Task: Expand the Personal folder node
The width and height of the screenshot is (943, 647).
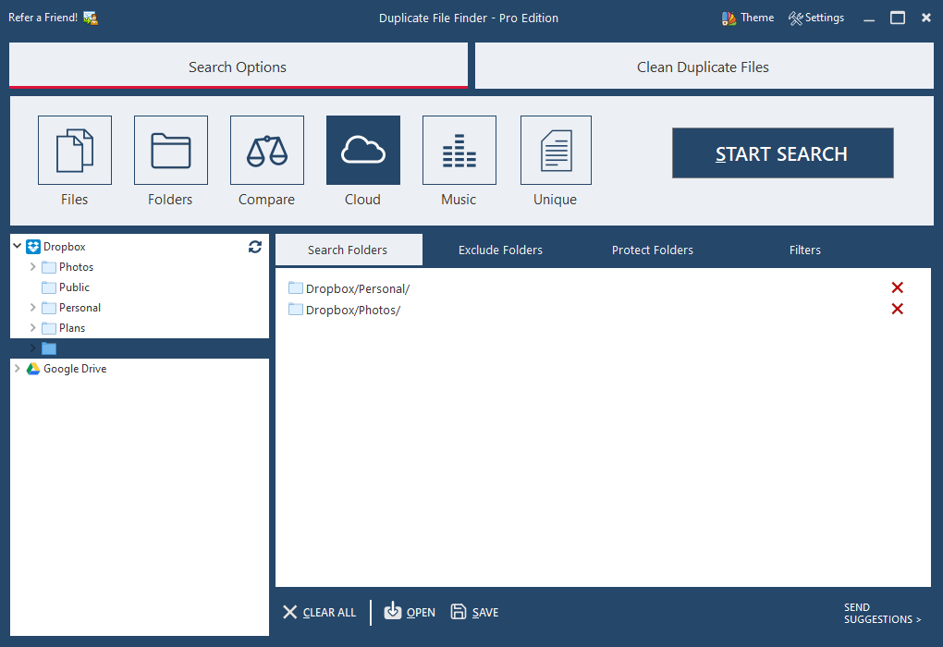Action: pos(33,307)
